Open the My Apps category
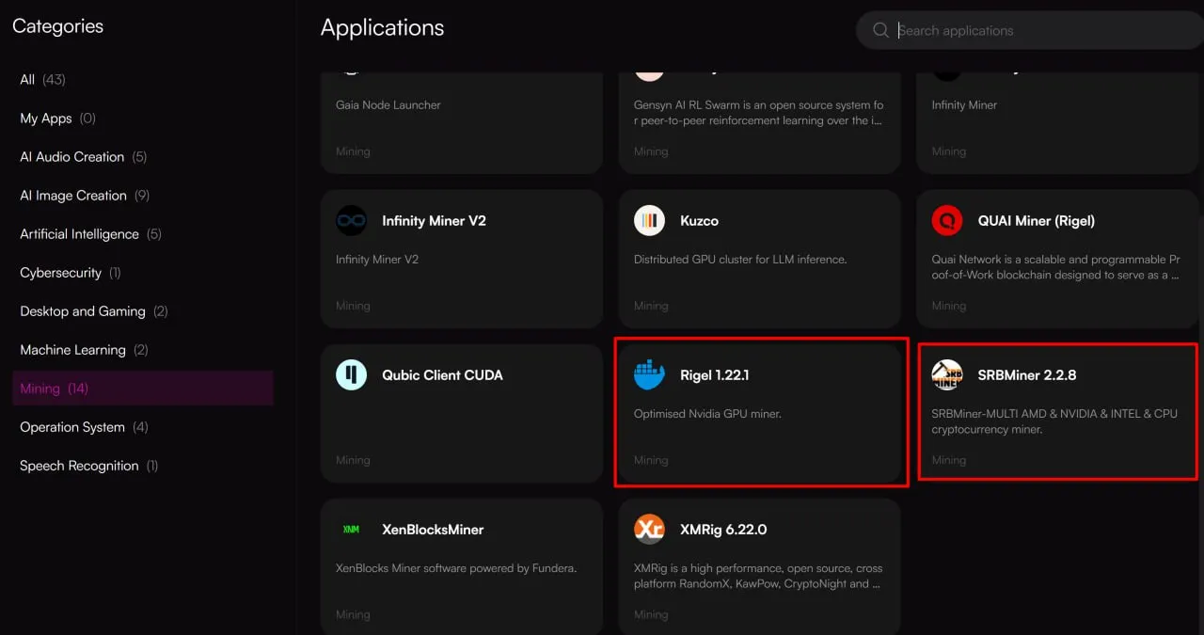Viewport: 1204px width, 635px height. pyautogui.click(x=143, y=119)
